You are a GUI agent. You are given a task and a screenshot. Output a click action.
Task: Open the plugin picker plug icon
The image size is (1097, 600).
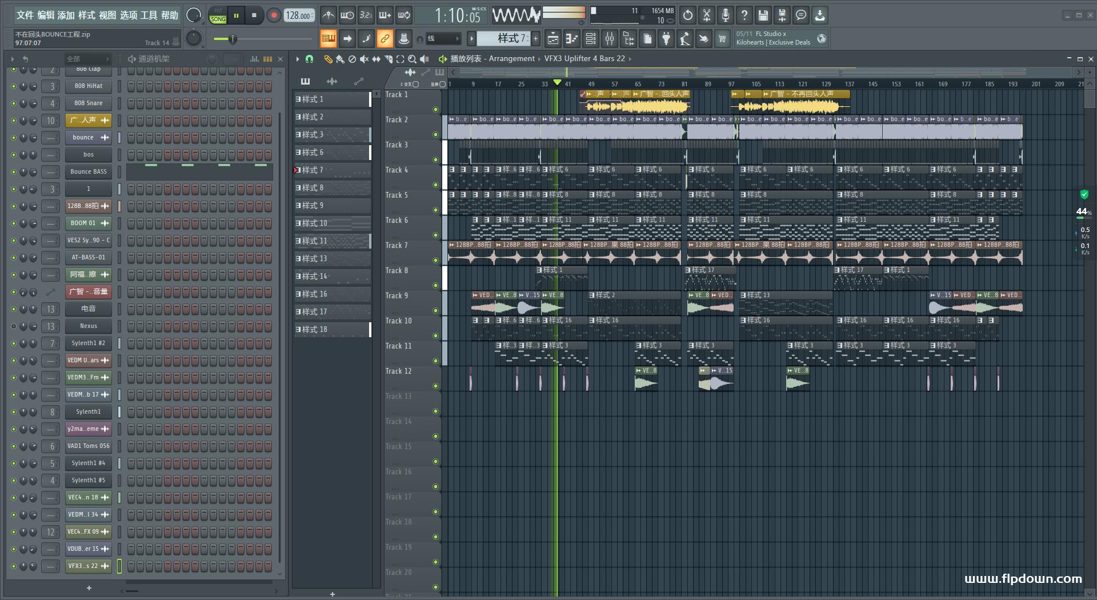coord(666,39)
